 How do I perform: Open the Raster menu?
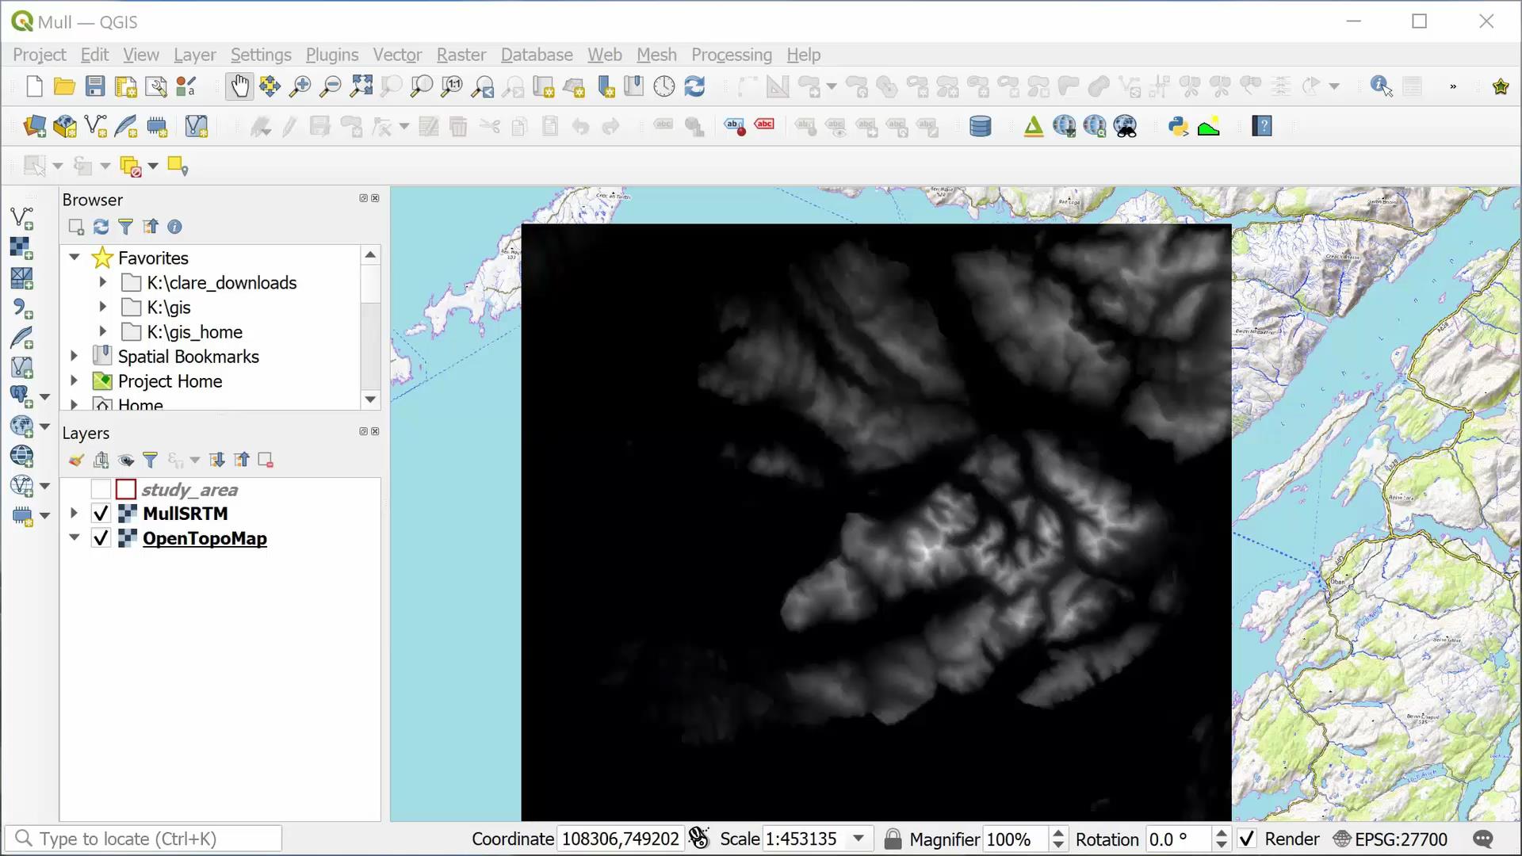tap(460, 55)
